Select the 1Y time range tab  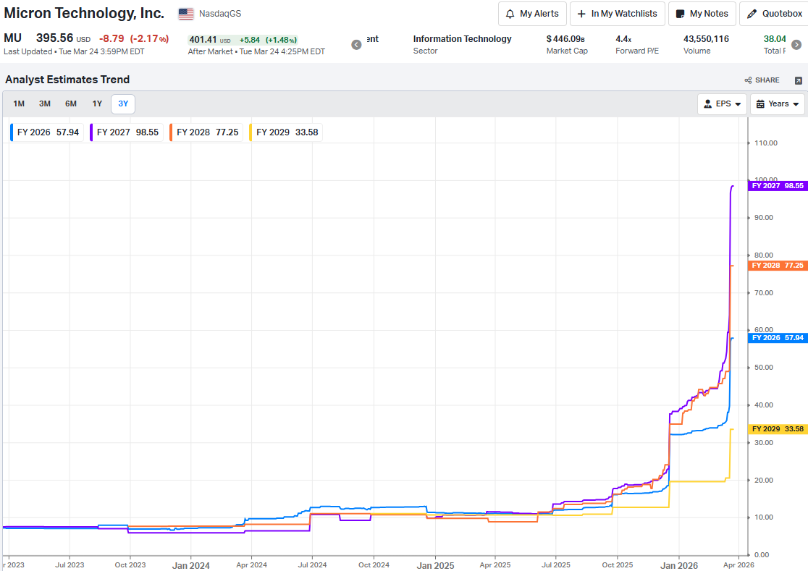(97, 104)
